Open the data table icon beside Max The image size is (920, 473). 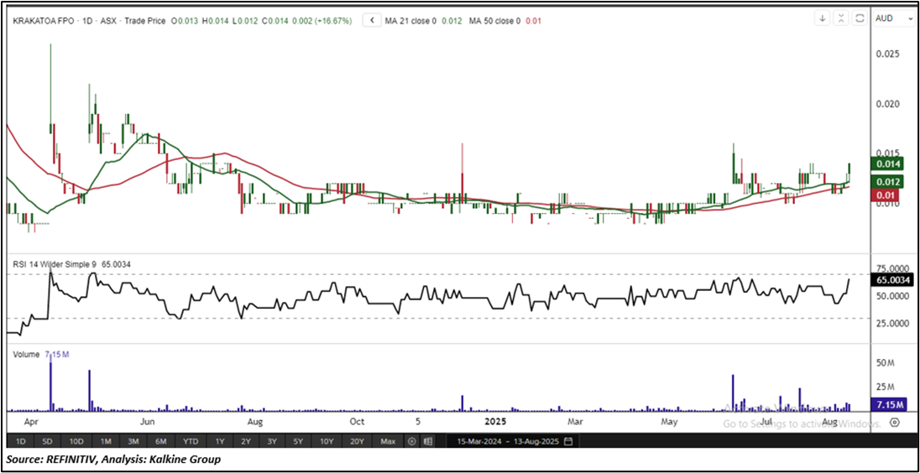click(428, 441)
